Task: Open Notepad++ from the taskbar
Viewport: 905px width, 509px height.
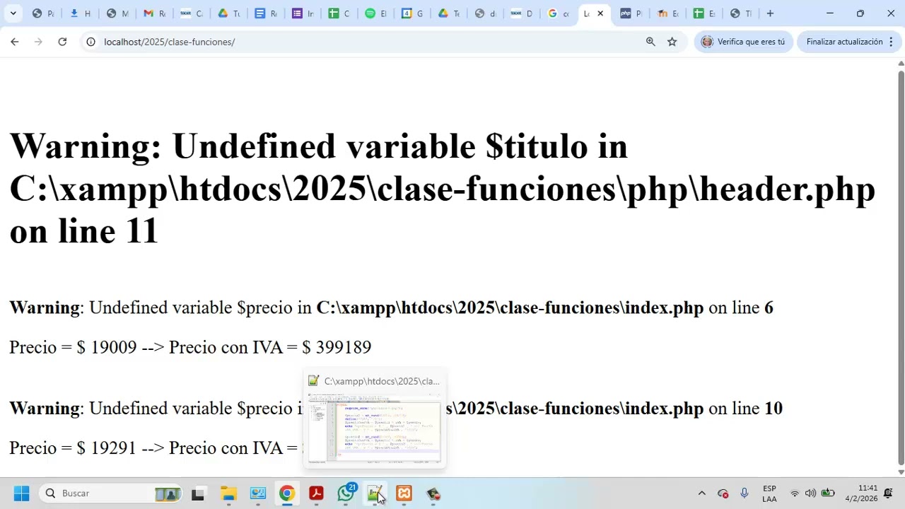Action: point(375,493)
